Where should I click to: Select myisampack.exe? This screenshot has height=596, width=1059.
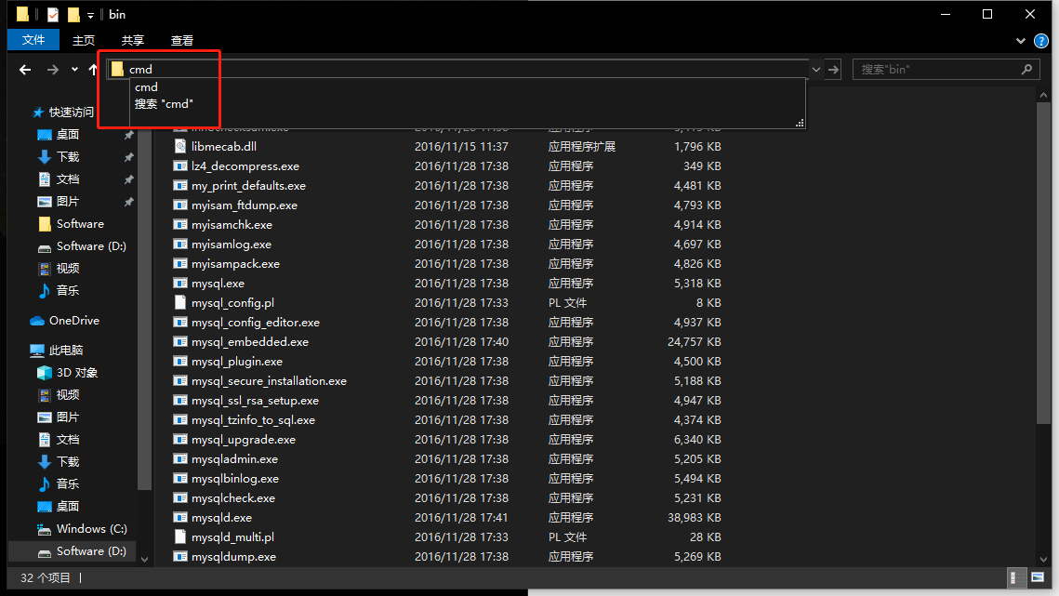coord(235,263)
